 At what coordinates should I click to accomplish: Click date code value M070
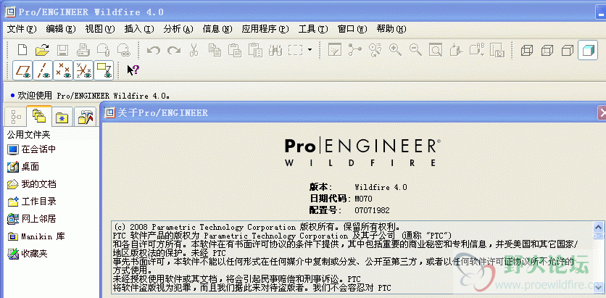click(x=363, y=199)
